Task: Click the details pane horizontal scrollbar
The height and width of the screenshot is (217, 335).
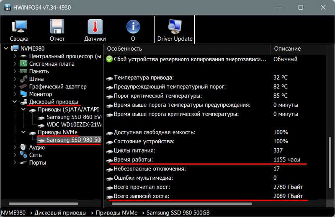Action: click(182, 204)
